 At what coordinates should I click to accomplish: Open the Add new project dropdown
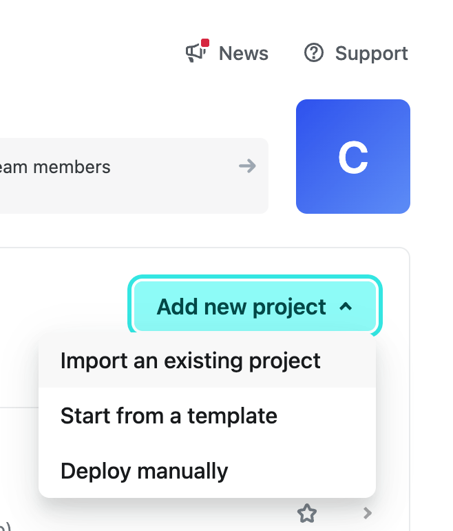point(254,306)
